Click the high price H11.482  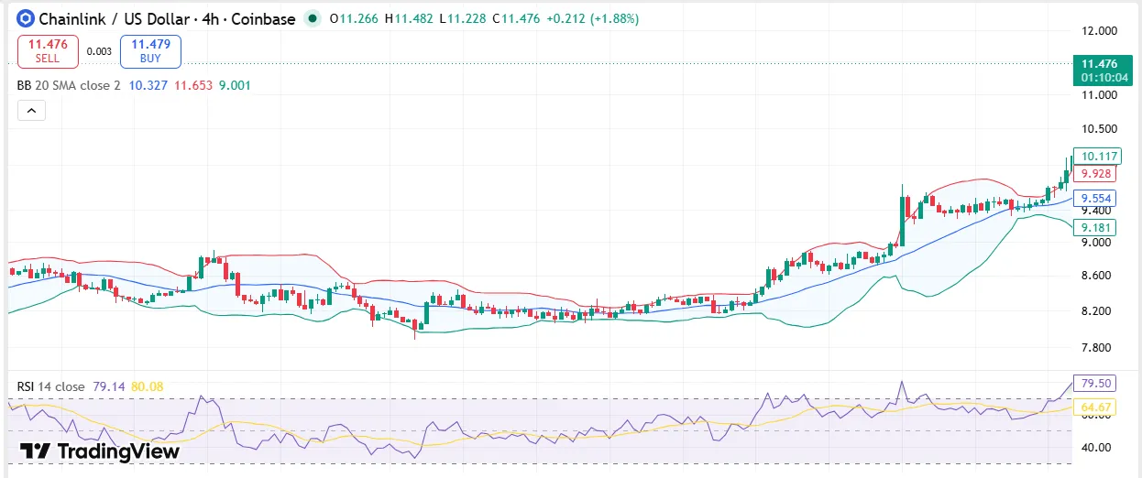411,18
